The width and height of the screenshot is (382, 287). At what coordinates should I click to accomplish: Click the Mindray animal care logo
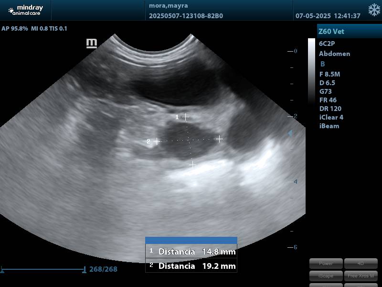pyautogui.click(x=26, y=10)
